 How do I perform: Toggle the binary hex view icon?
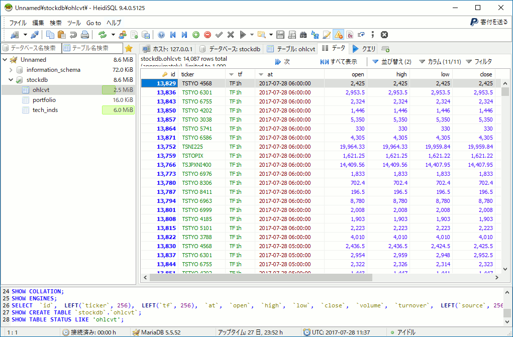click(x=350, y=35)
